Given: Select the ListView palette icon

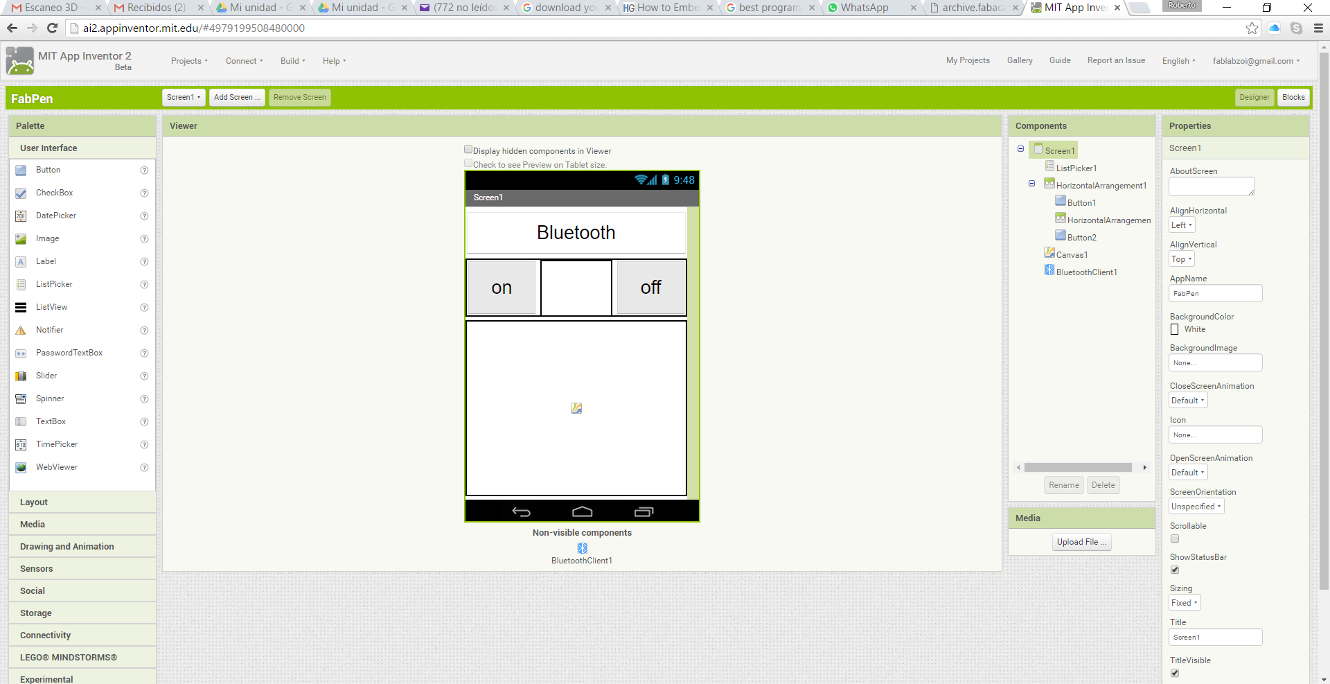Looking at the screenshot, I should tap(21, 308).
